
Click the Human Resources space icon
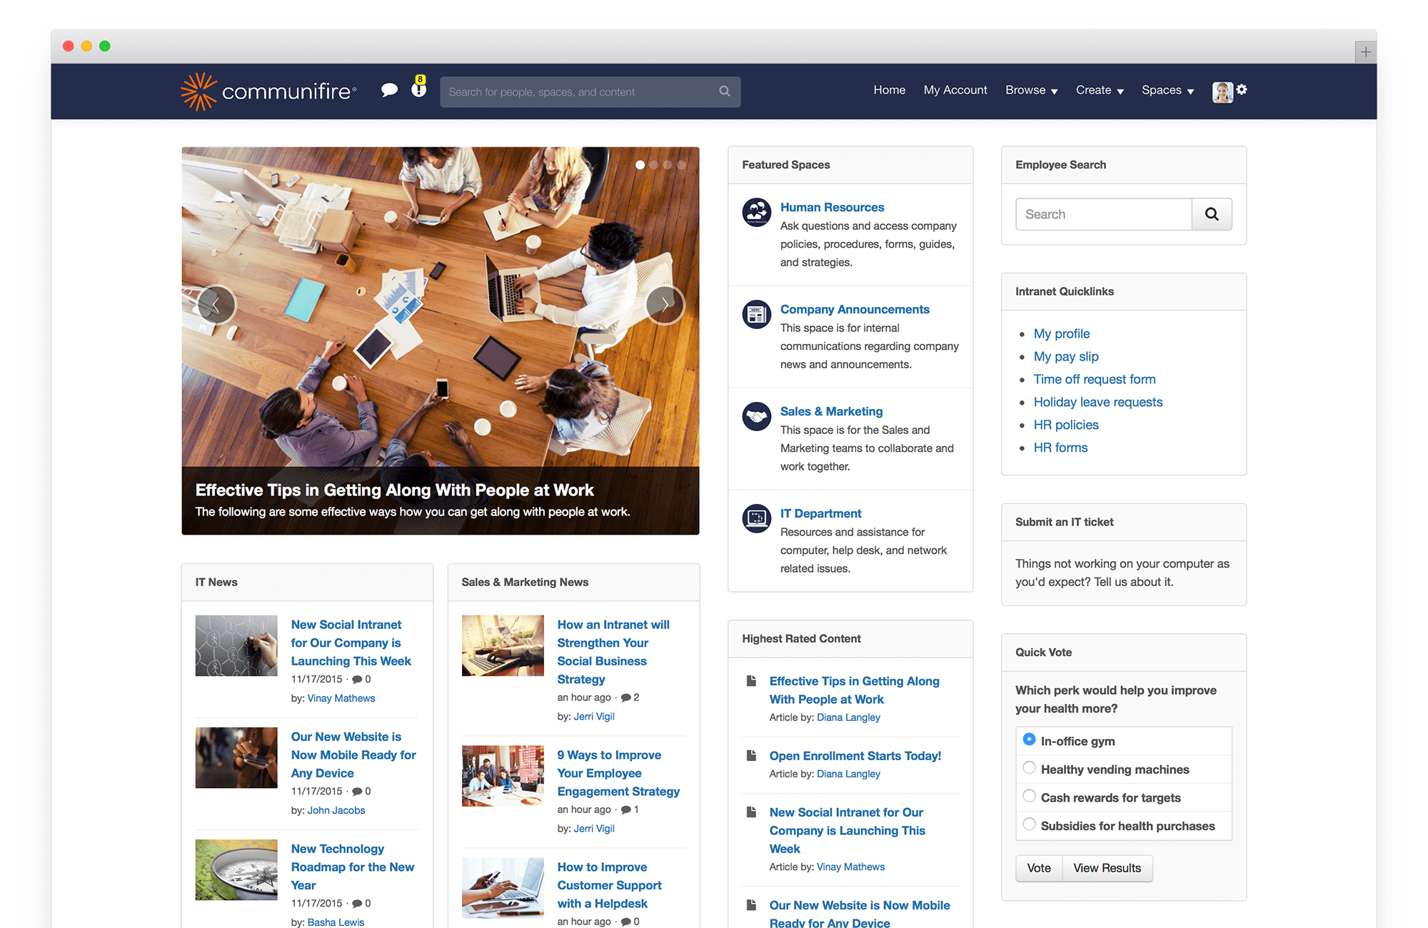[756, 211]
